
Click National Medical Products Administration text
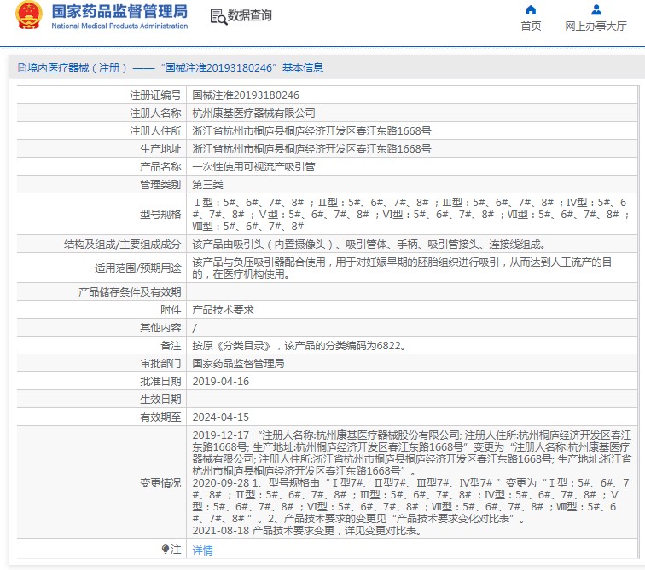pyautogui.click(x=119, y=26)
